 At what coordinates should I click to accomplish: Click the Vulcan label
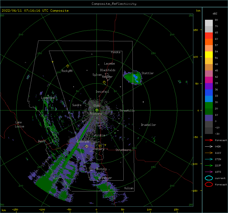129,188
